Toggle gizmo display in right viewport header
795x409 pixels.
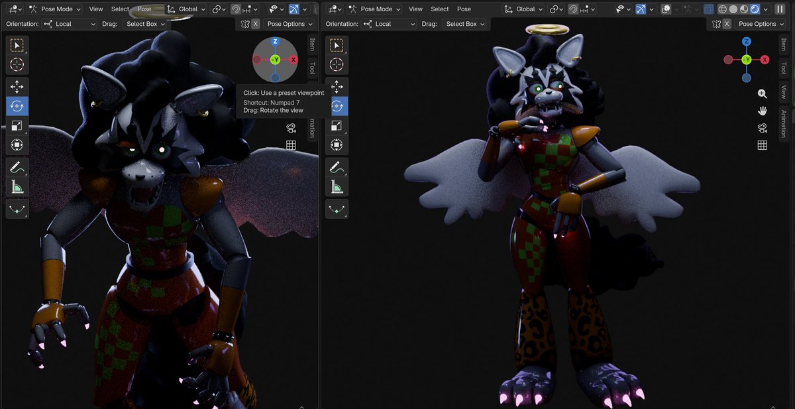(641, 9)
